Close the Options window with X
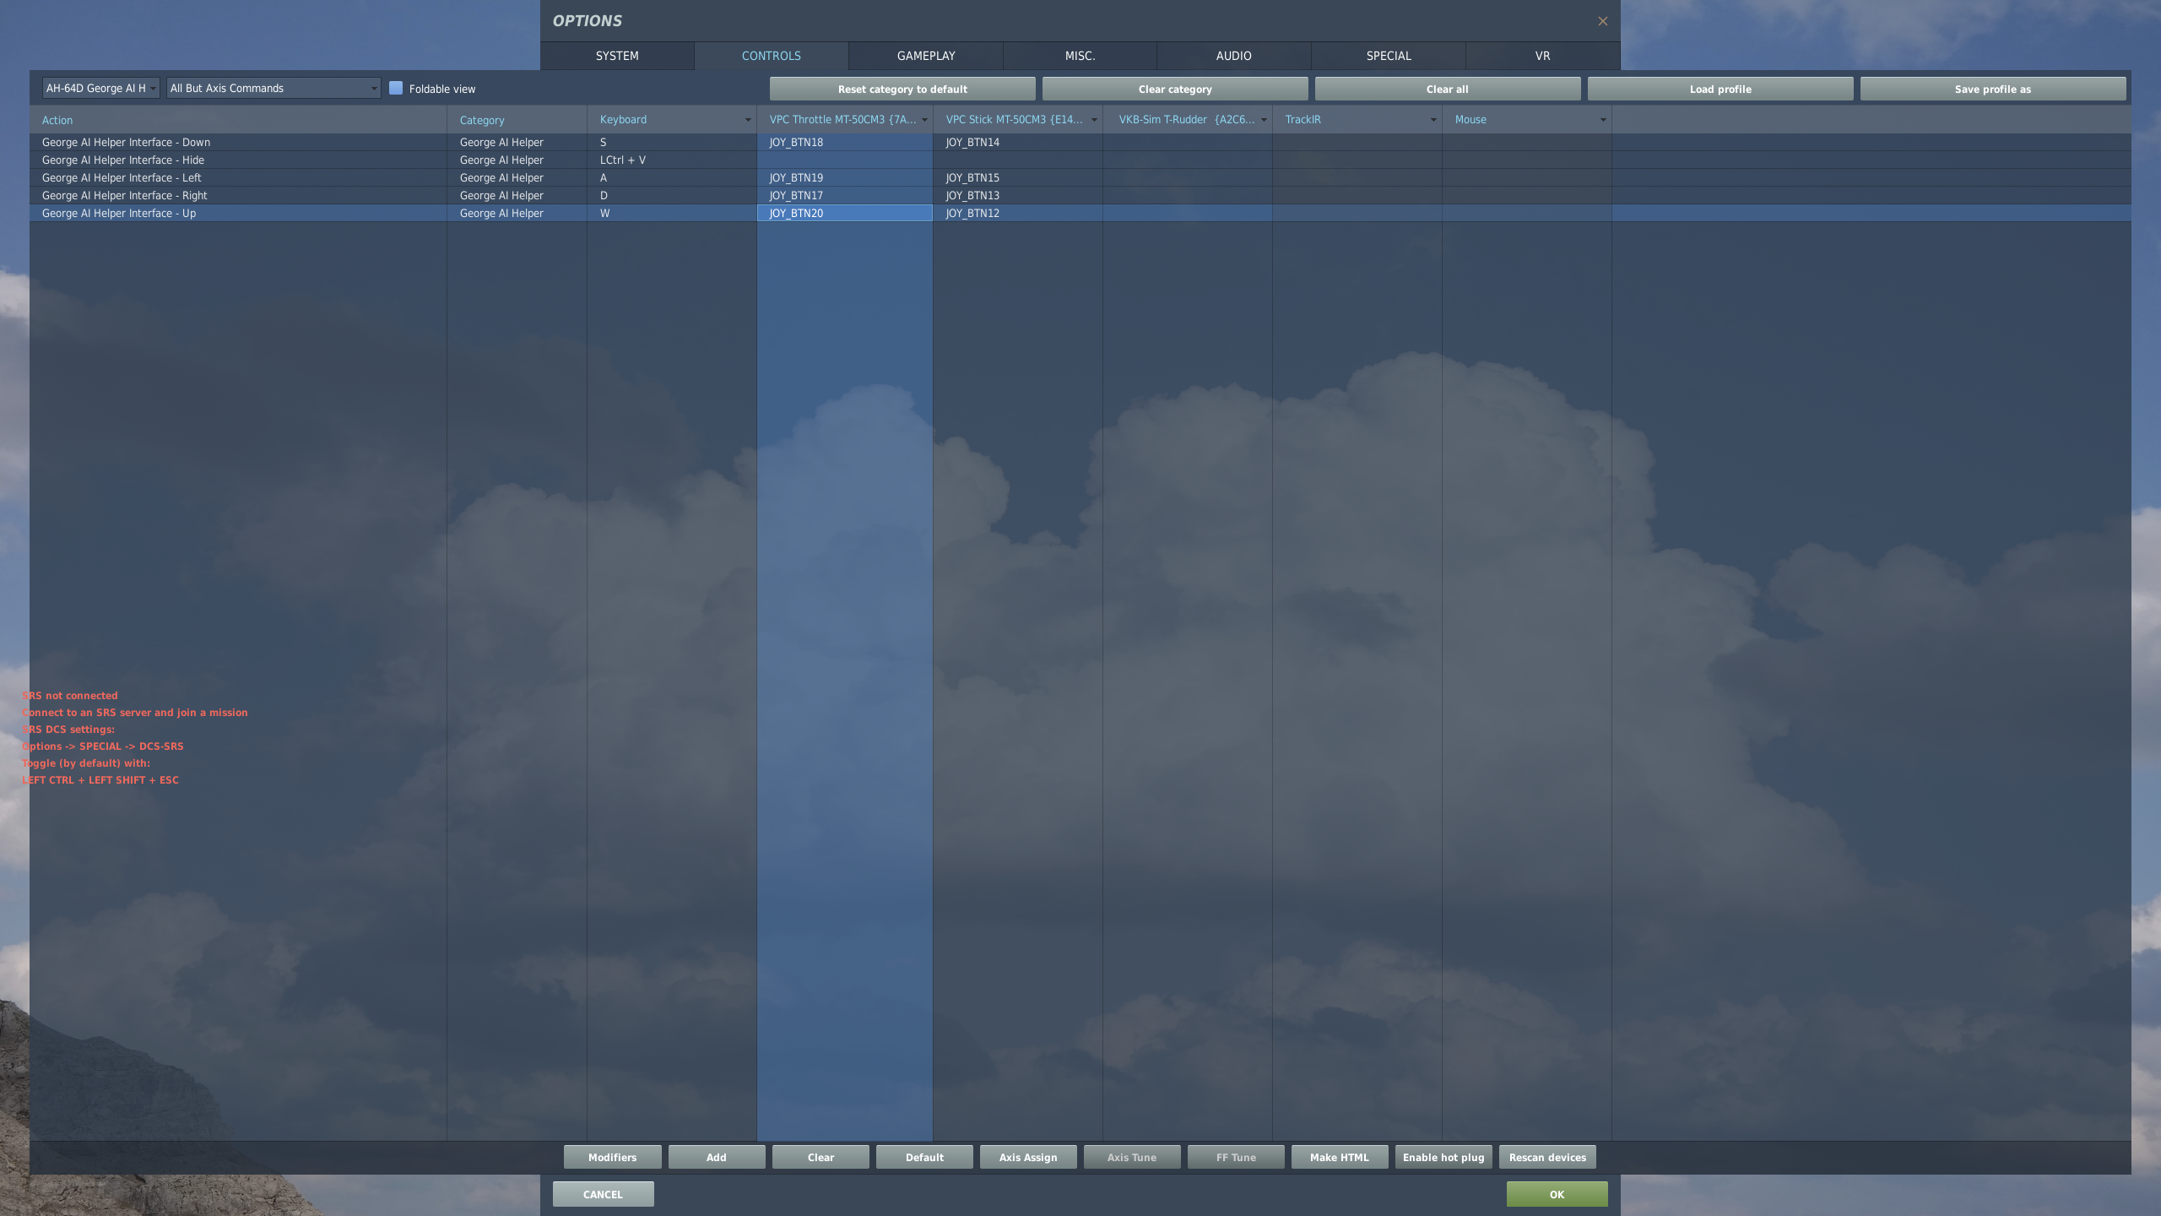This screenshot has height=1216, width=2161. click(1602, 21)
